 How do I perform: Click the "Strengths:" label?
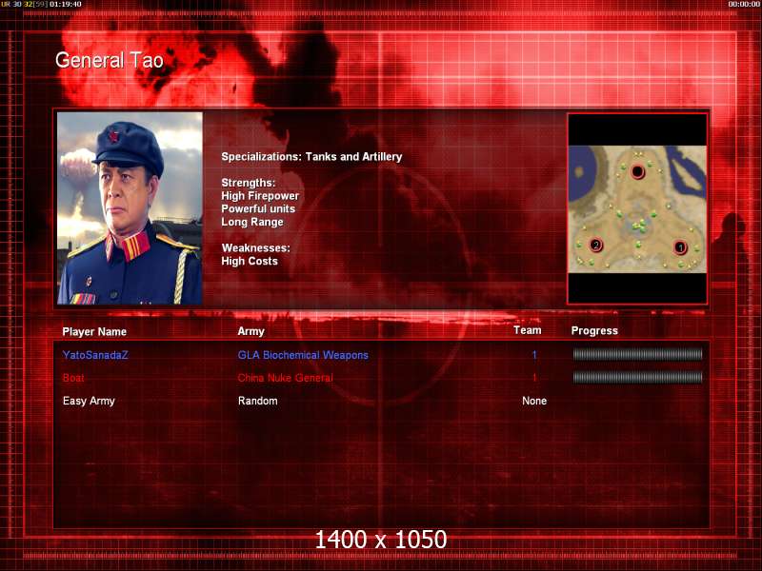(x=249, y=183)
